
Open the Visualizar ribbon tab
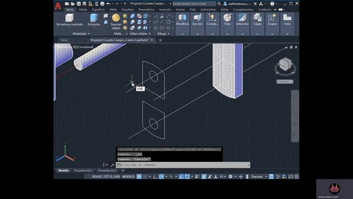point(127,9)
